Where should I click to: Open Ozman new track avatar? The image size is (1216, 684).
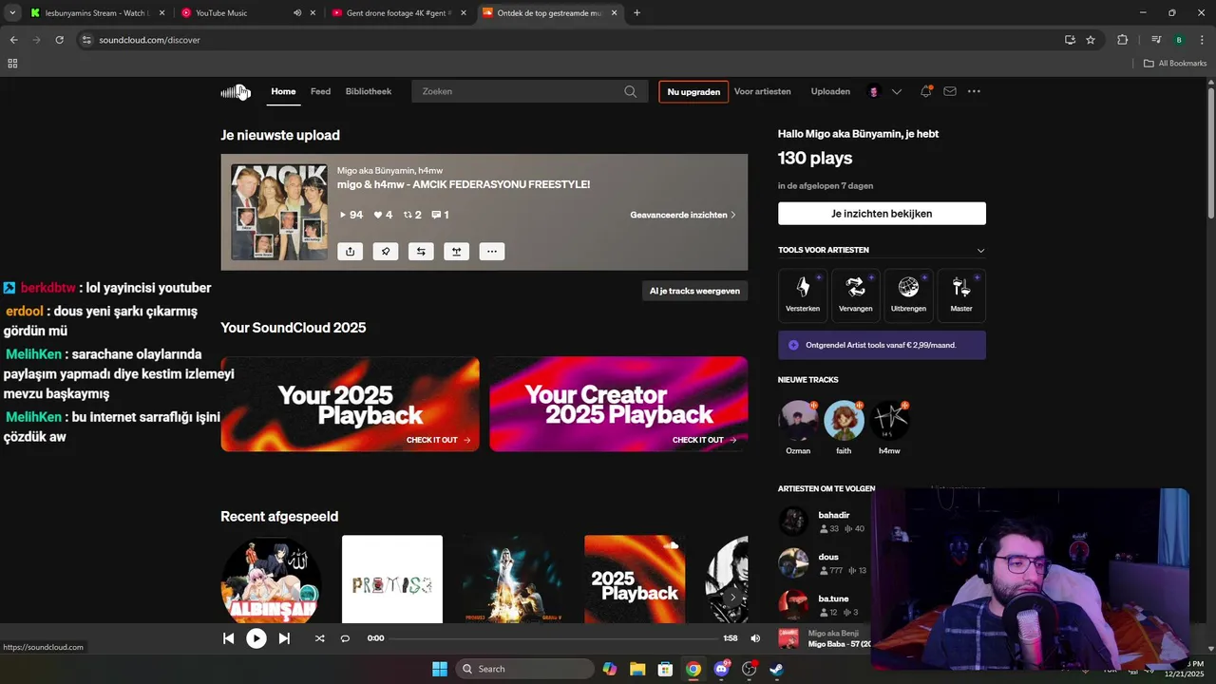coord(798,421)
